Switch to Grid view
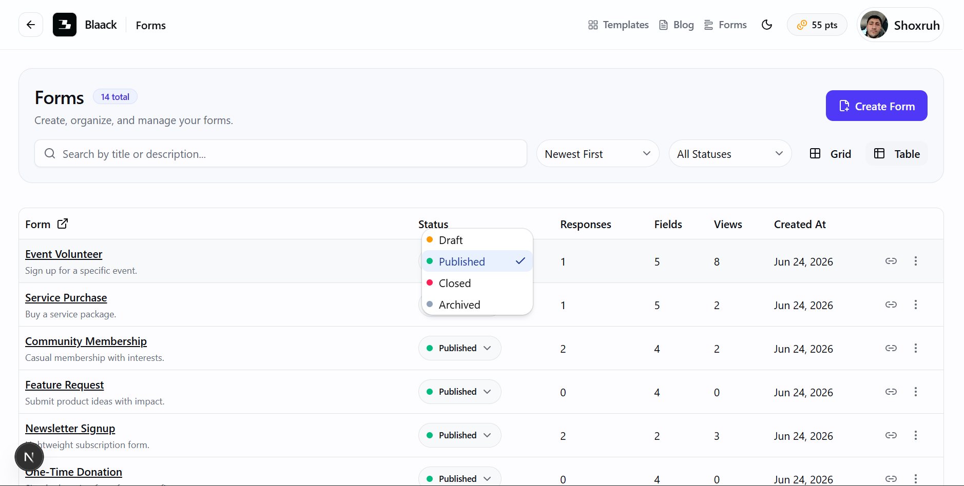The height and width of the screenshot is (486, 964). tap(831, 154)
